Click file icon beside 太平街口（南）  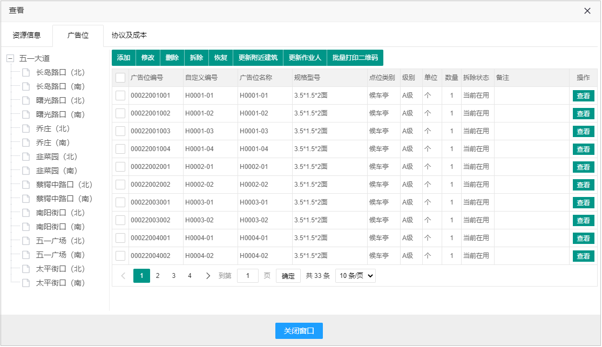(x=26, y=283)
